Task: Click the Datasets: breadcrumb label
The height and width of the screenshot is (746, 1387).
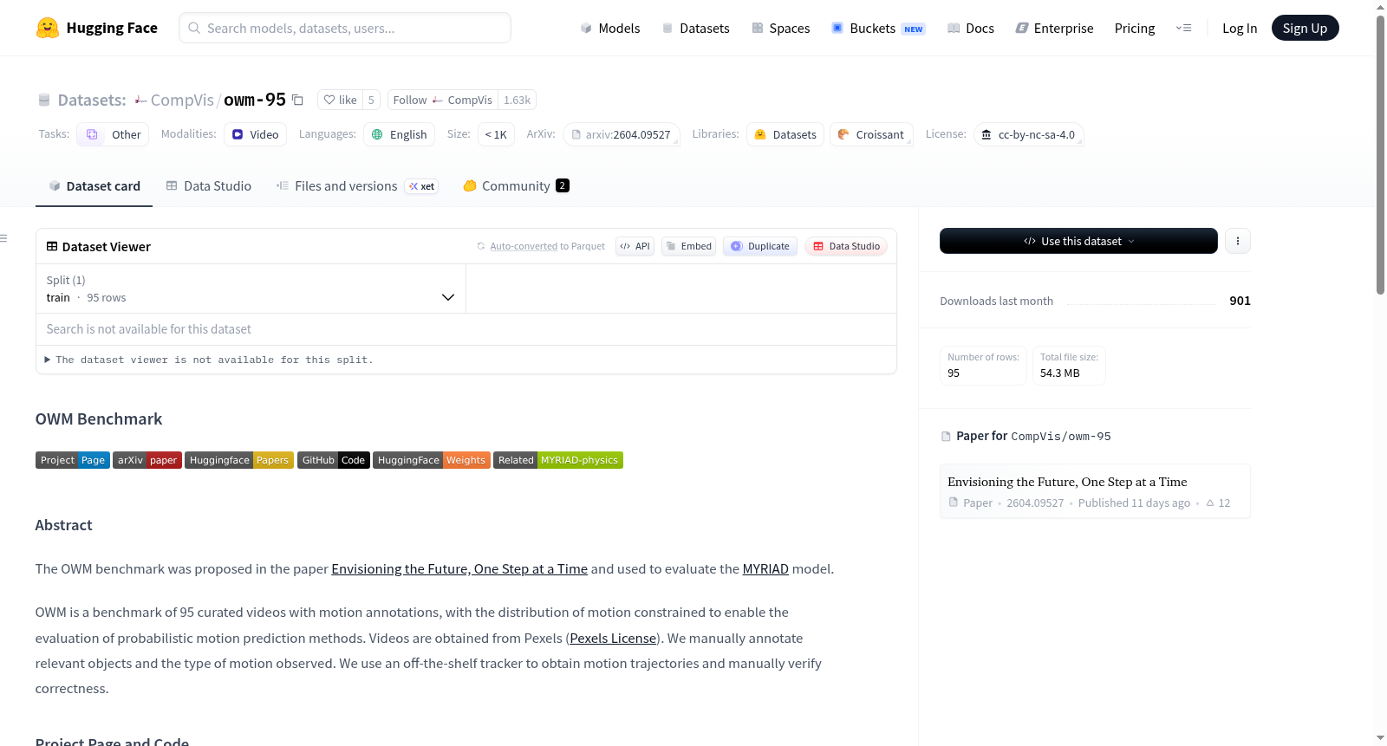Action: (92, 101)
